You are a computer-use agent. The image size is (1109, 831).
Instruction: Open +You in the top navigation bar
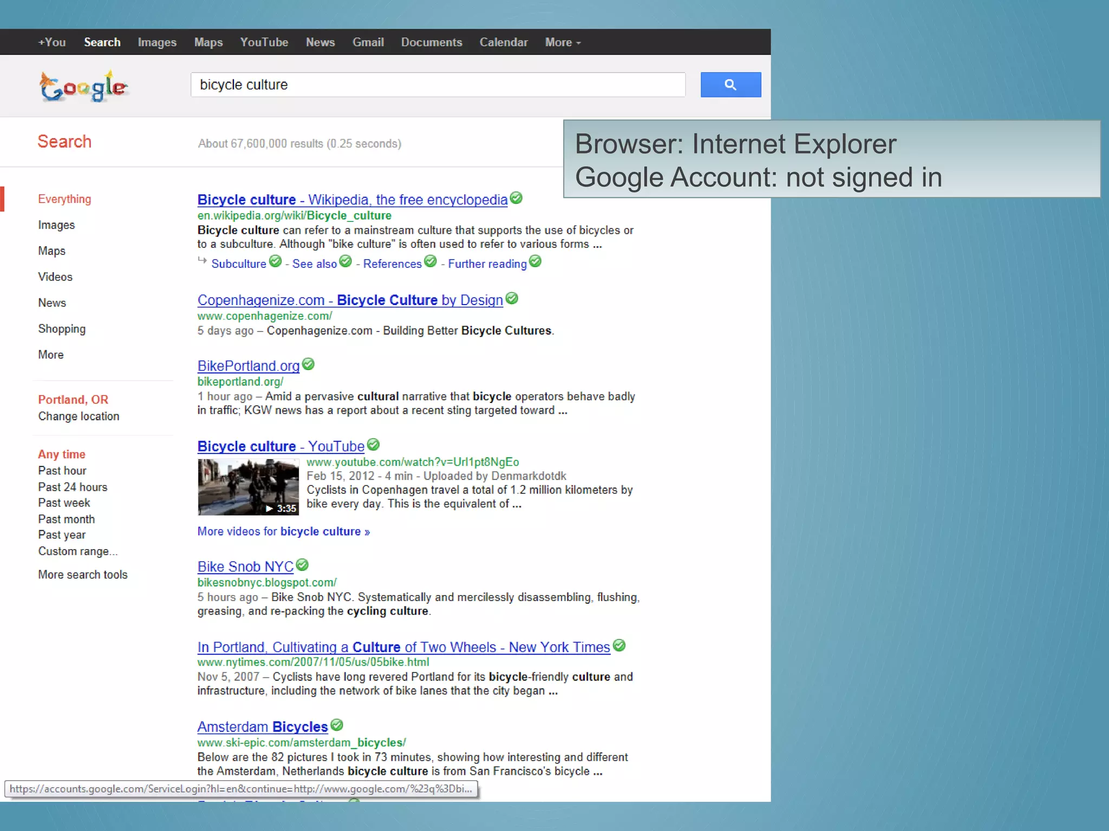coord(52,42)
